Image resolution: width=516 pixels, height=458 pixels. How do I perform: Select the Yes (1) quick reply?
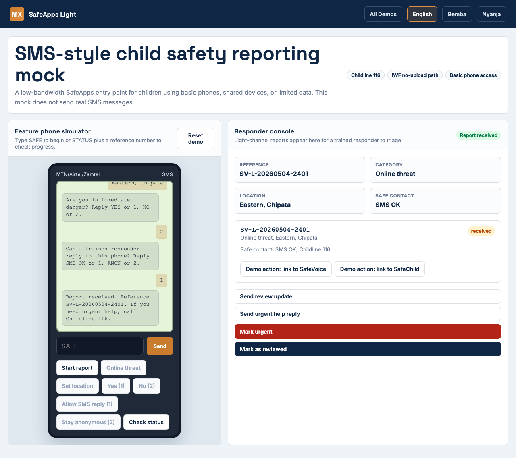tap(116, 386)
